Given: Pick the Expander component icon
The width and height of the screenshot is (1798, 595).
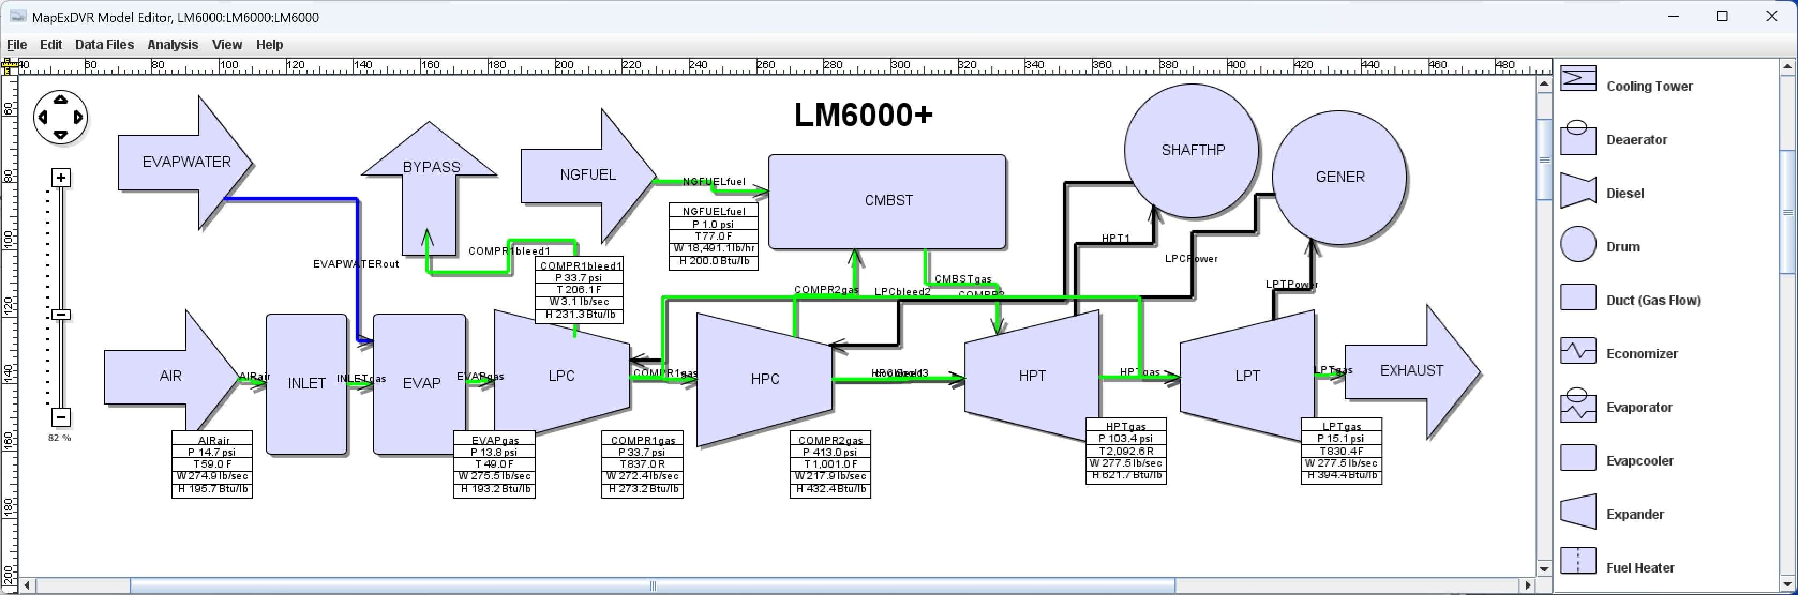Looking at the screenshot, I should click(1578, 512).
